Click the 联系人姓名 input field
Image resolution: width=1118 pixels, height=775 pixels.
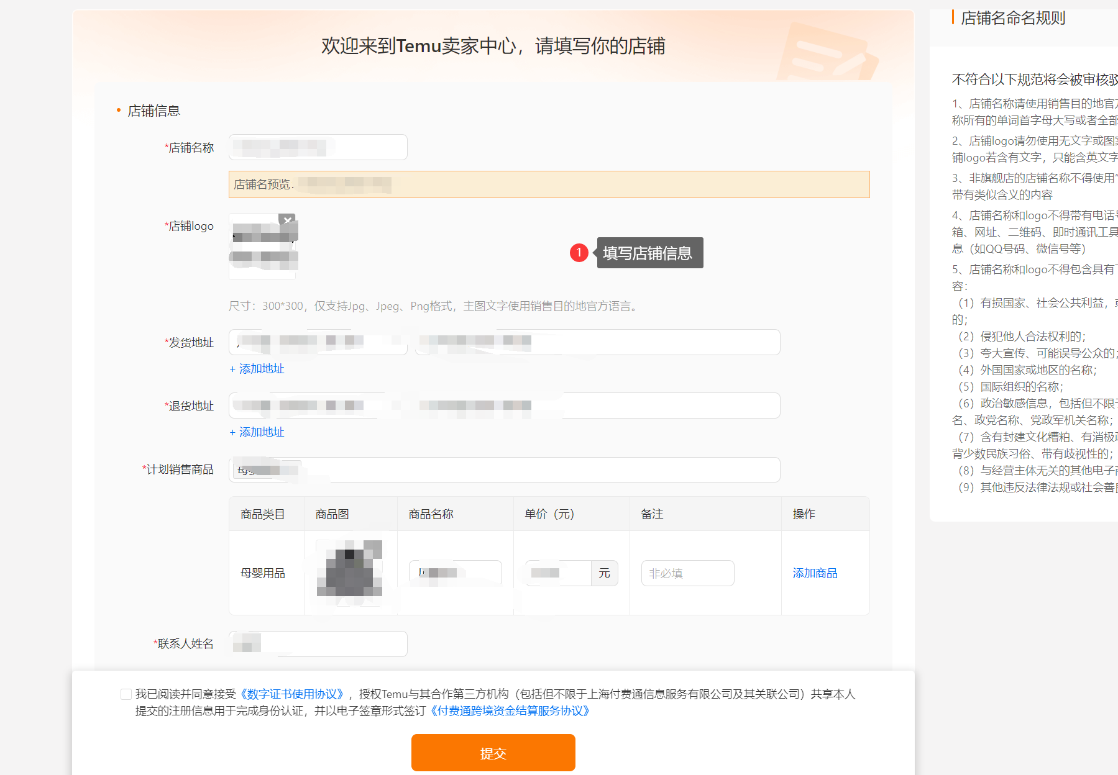click(318, 644)
